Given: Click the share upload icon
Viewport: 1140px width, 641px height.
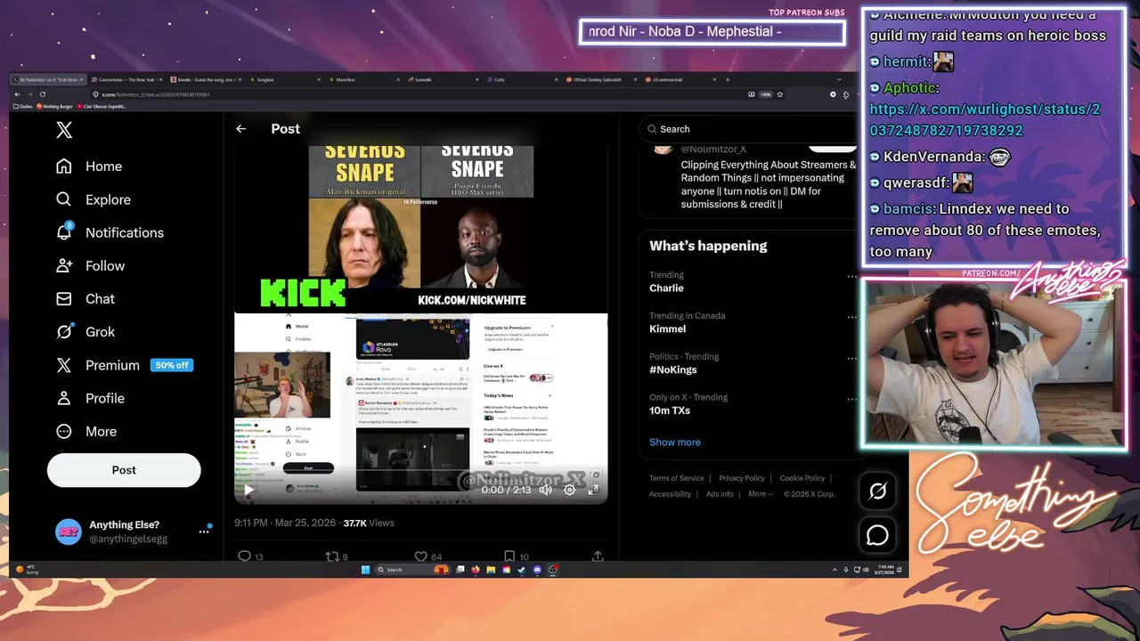Looking at the screenshot, I should point(598,556).
